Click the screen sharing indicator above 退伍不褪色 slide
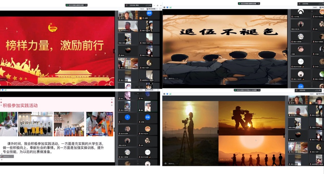 click(249, 4)
